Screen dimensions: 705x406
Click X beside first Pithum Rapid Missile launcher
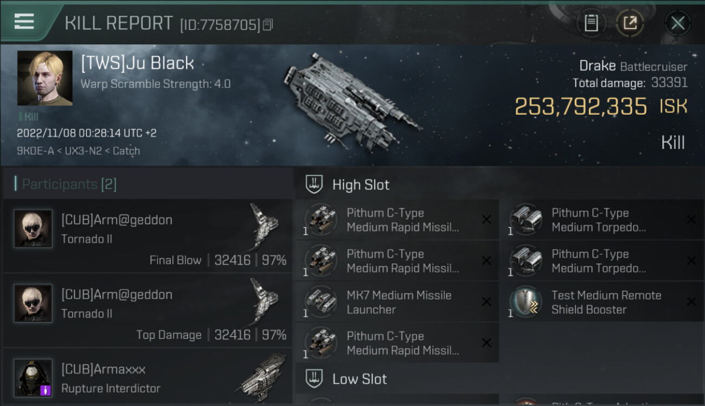tap(486, 220)
